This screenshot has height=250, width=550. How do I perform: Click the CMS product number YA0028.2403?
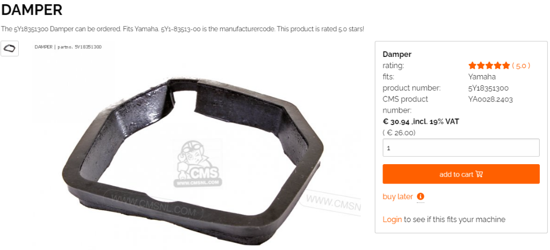tap(490, 99)
